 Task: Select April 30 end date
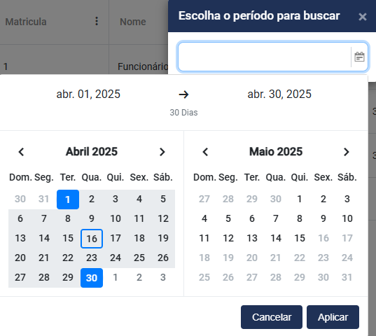click(x=92, y=278)
